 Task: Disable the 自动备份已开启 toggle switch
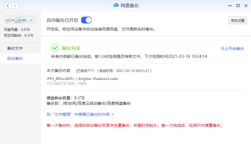tap(86, 20)
